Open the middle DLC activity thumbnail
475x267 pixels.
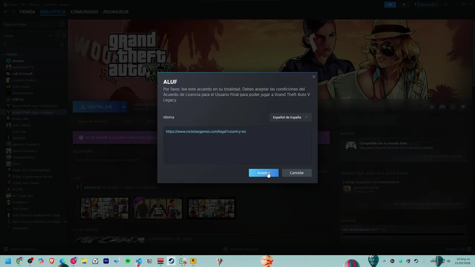[x=158, y=208]
